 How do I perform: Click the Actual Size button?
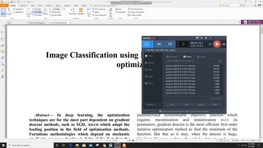click(x=28, y=12)
